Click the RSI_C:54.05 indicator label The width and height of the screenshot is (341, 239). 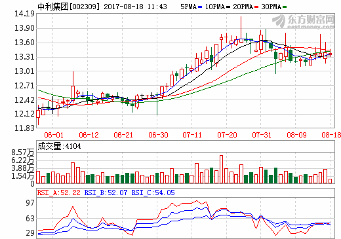point(153,193)
